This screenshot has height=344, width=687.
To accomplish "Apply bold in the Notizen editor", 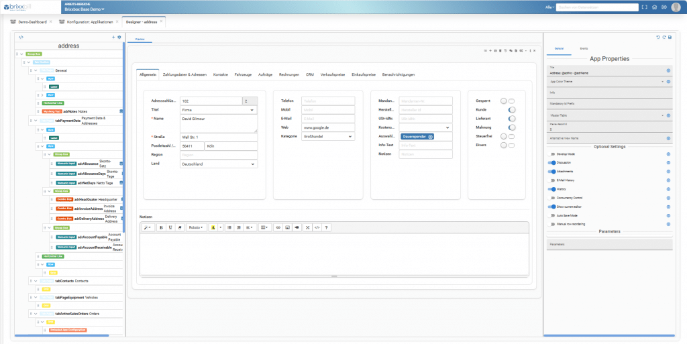I will click(x=161, y=227).
